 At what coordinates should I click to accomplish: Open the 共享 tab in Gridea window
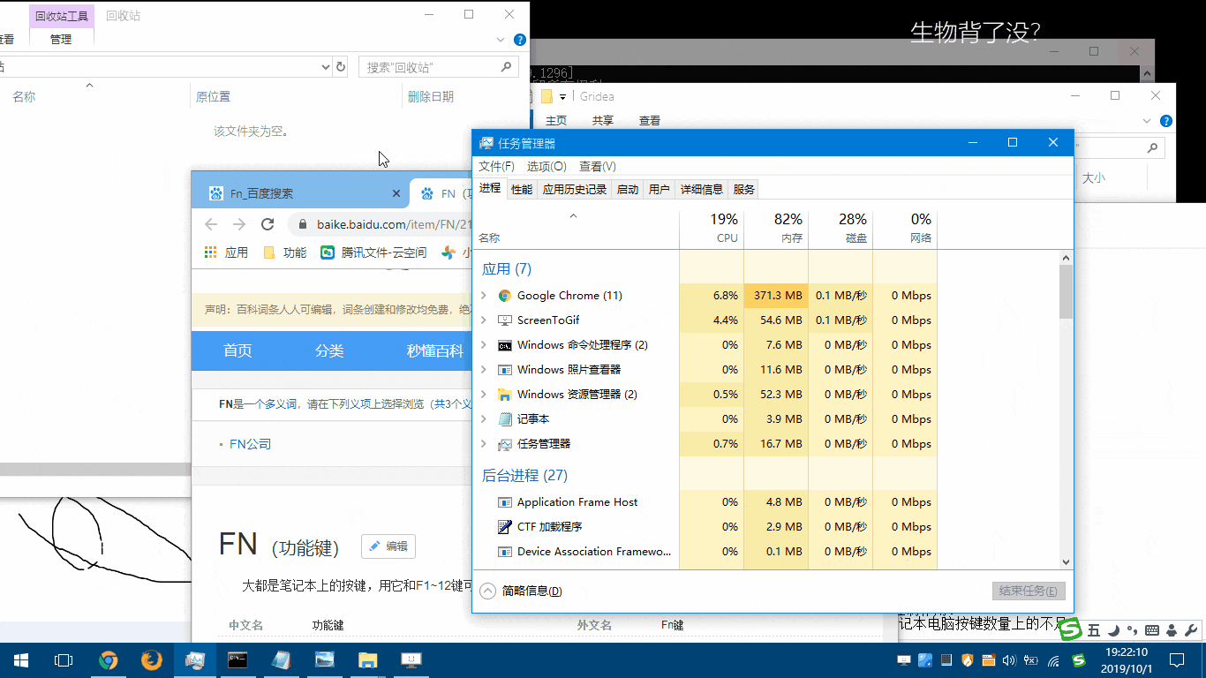click(603, 121)
